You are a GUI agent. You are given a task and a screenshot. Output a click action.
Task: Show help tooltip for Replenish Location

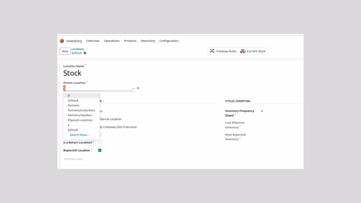91,149
